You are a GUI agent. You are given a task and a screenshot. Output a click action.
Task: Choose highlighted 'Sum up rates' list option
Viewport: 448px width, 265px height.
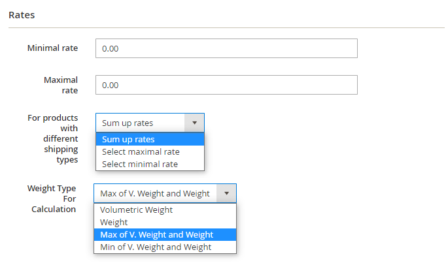point(150,139)
